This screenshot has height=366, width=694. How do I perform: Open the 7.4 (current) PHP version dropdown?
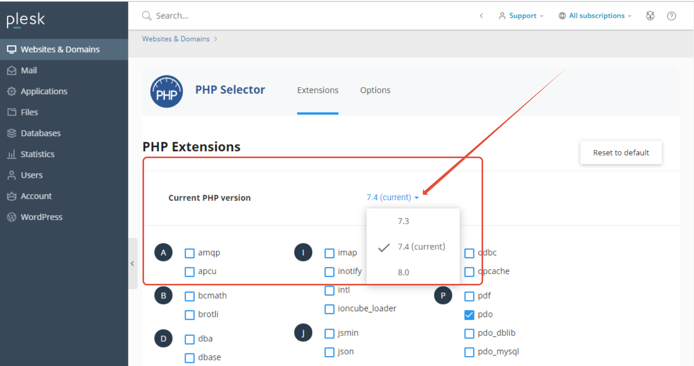click(392, 197)
